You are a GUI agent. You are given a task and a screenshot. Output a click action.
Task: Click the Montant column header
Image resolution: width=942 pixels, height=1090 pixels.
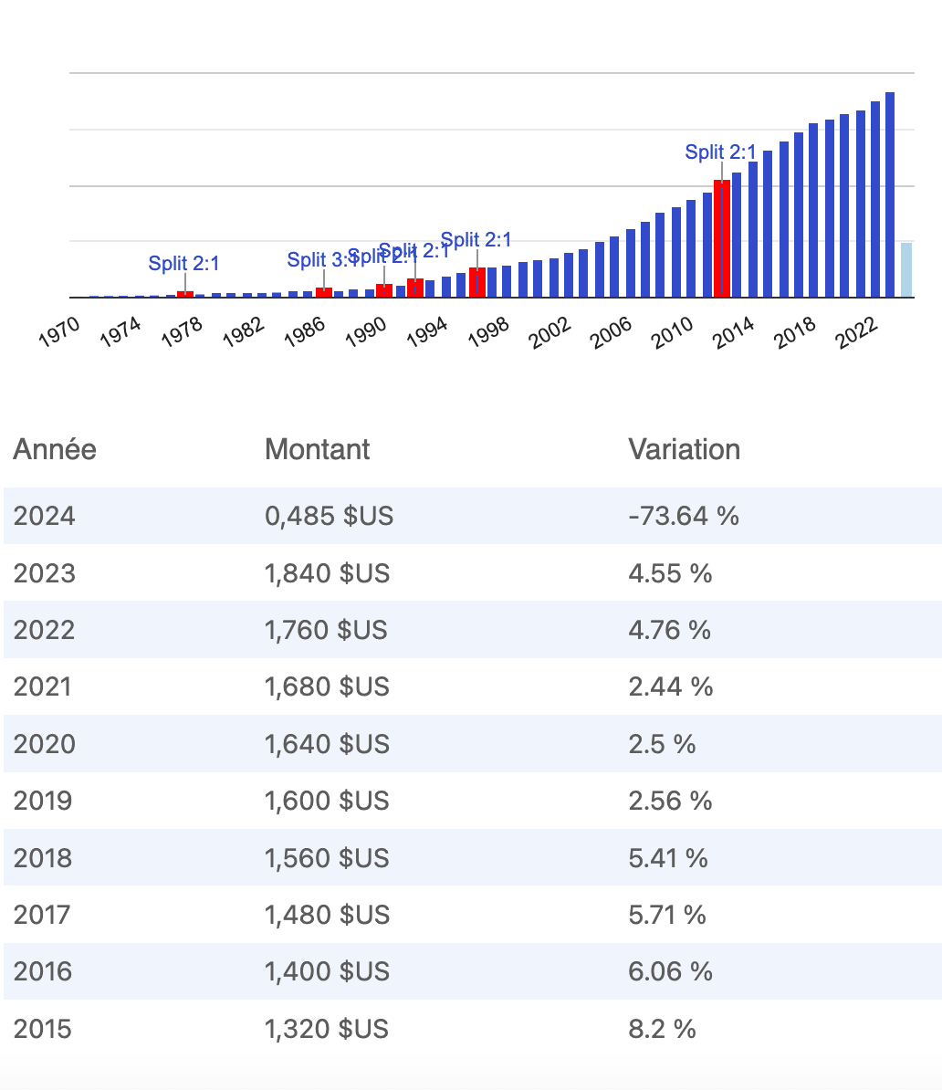coord(317,449)
